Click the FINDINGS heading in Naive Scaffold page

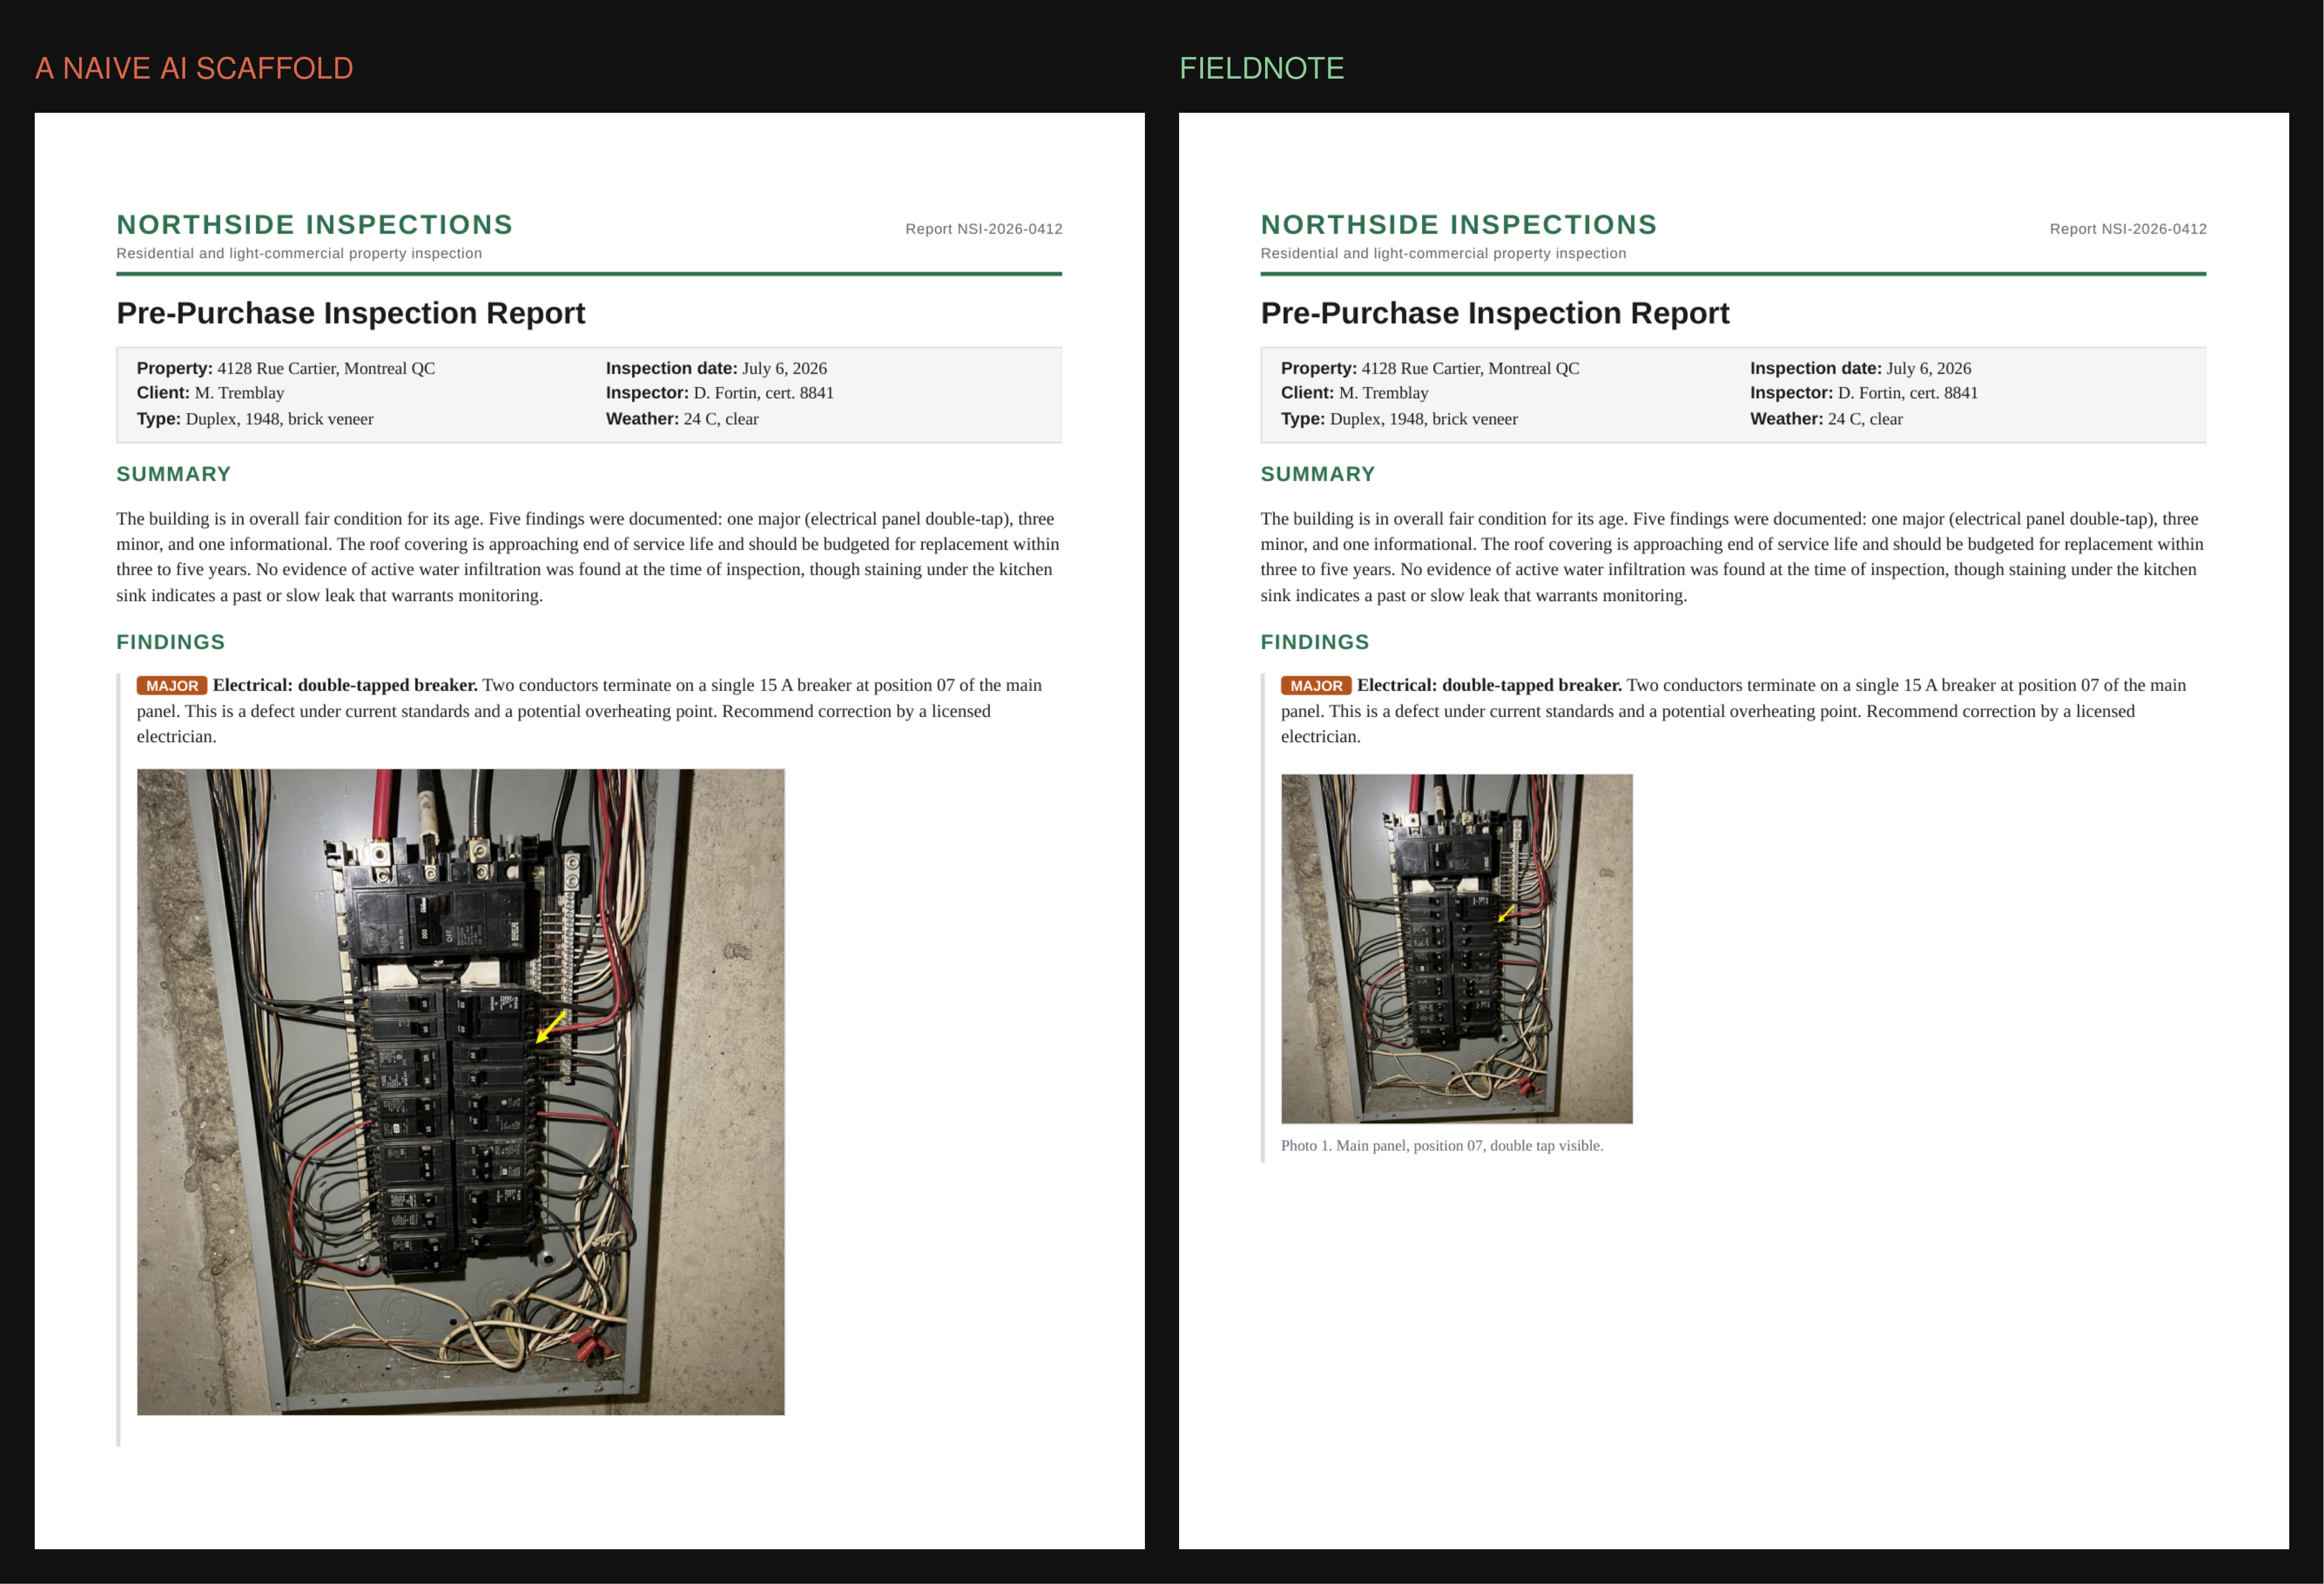(x=170, y=642)
